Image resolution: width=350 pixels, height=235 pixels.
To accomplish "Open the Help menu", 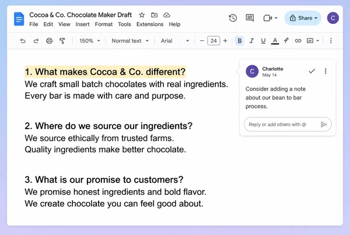I will coord(174,24).
